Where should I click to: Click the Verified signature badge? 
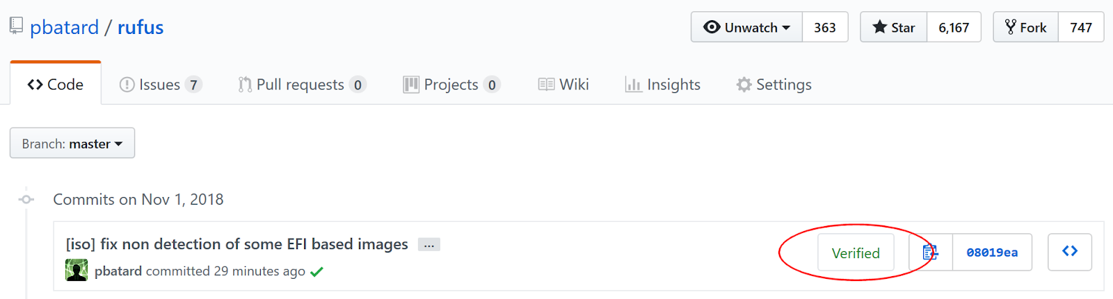(856, 253)
